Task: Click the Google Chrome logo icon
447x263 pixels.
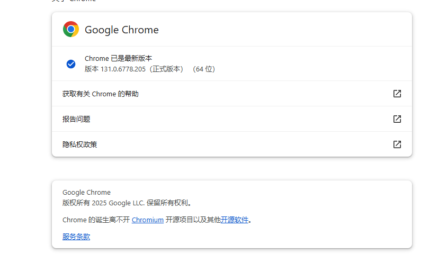Action: 71,30
